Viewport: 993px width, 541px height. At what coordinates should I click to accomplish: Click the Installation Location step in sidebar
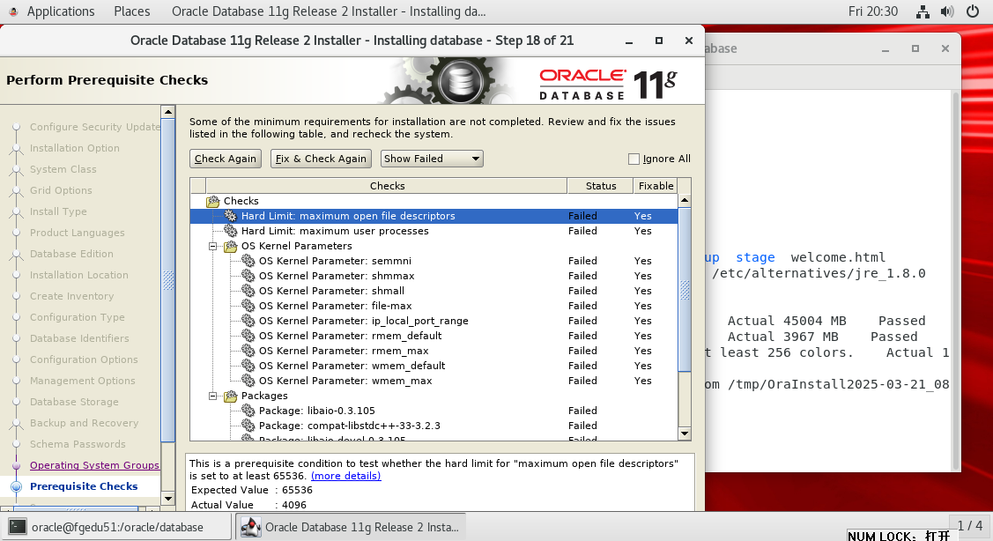click(x=79, y=275)
